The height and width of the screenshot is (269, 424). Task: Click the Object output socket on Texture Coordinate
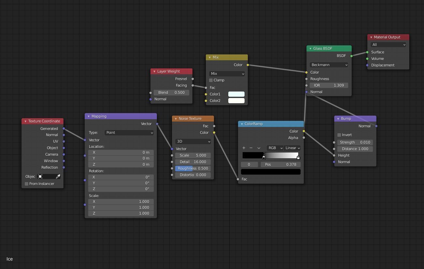[x=64, y=148]
